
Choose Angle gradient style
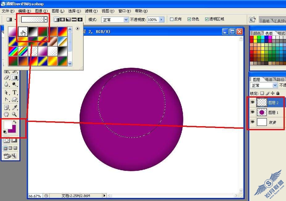68,19
